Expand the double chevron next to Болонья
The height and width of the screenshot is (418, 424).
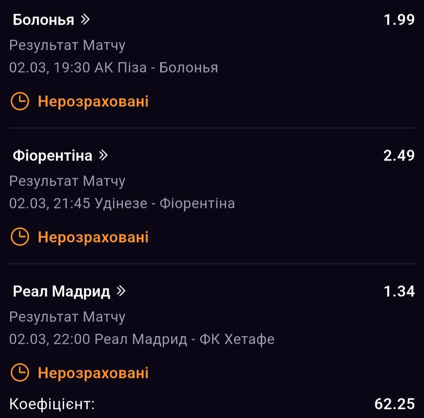click(x=85, y=20)
